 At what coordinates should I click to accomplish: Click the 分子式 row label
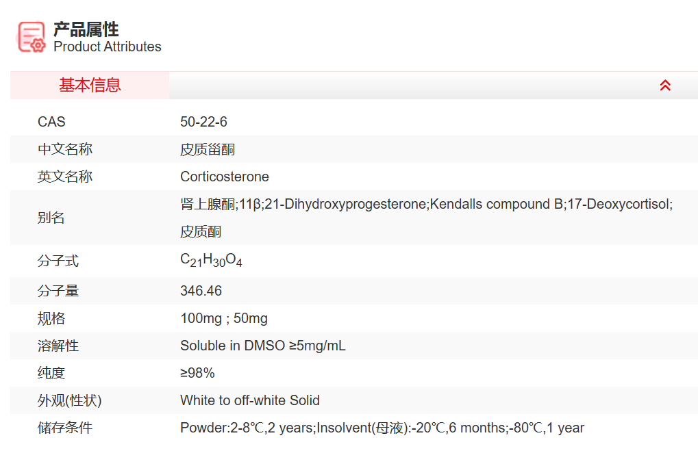(x=58, y=261)
